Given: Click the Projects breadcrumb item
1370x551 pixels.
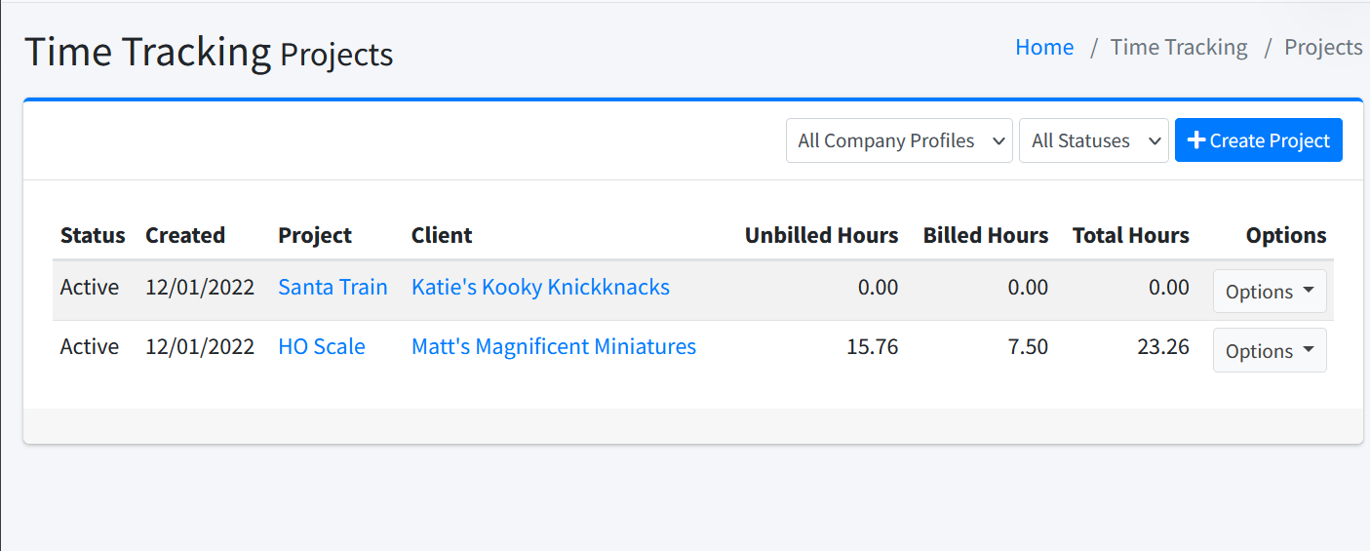Looking at the screenshot, I should [1322, 47].
